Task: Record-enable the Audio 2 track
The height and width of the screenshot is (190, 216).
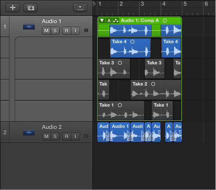Action: [67, 137]
